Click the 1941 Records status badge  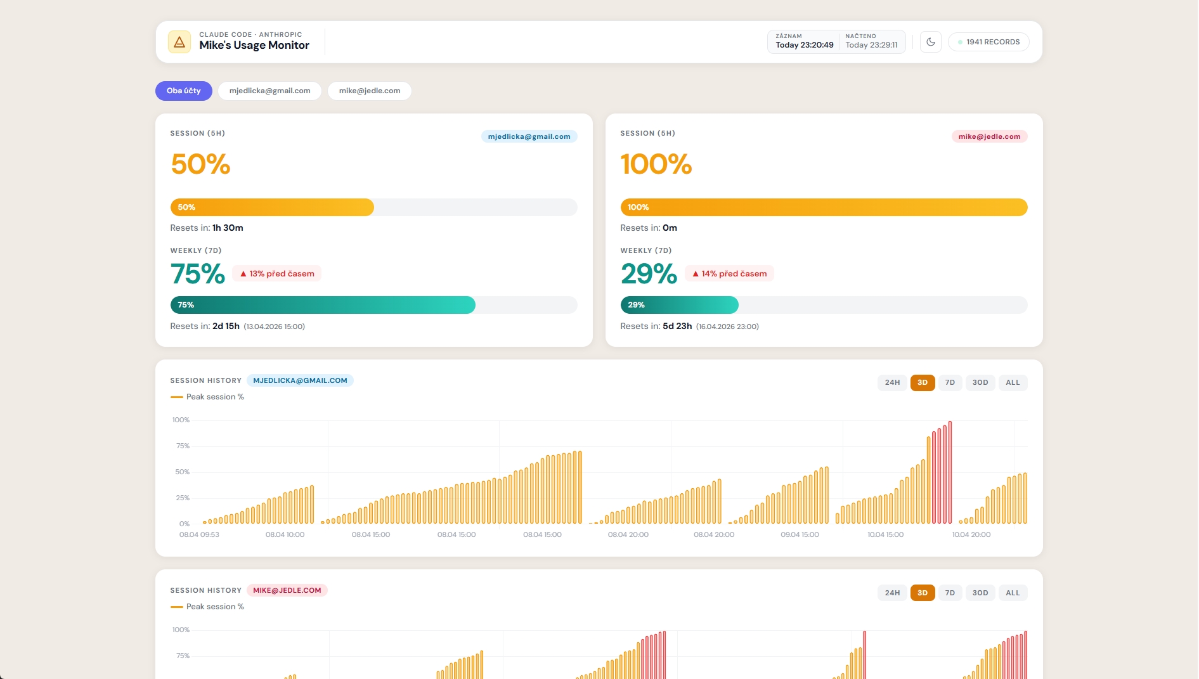[988, 42]
